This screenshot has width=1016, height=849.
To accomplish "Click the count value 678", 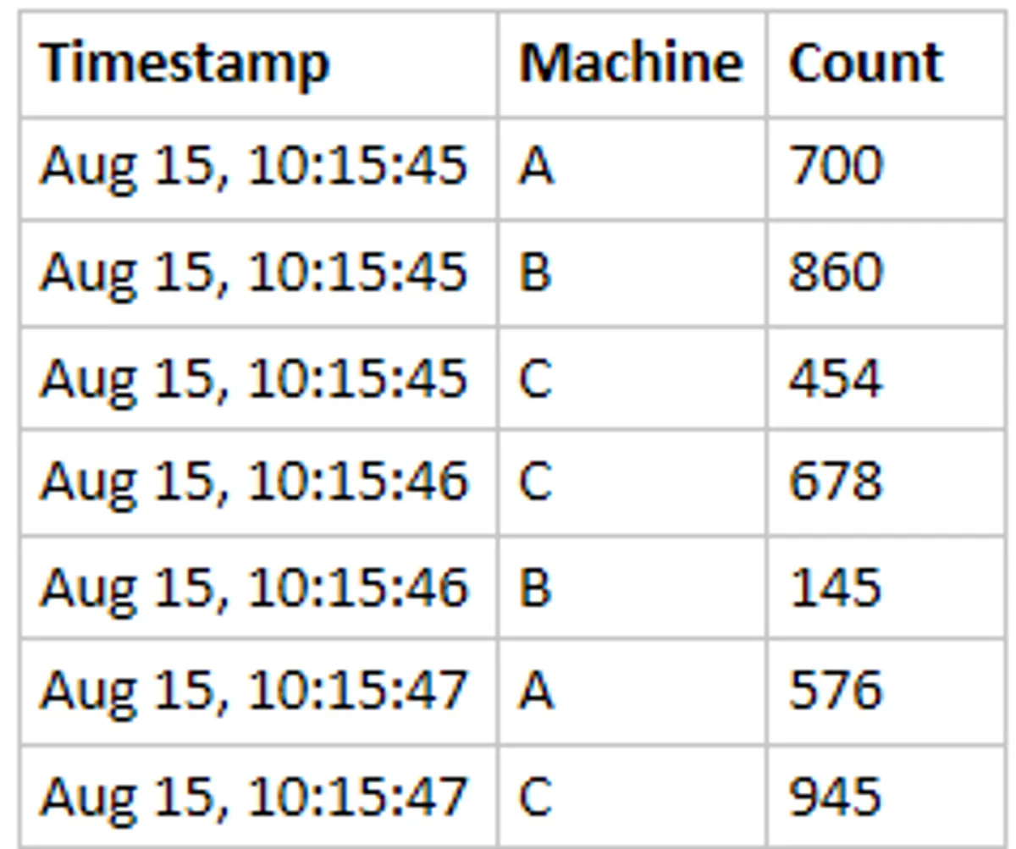I will click(x=836, y=482).
